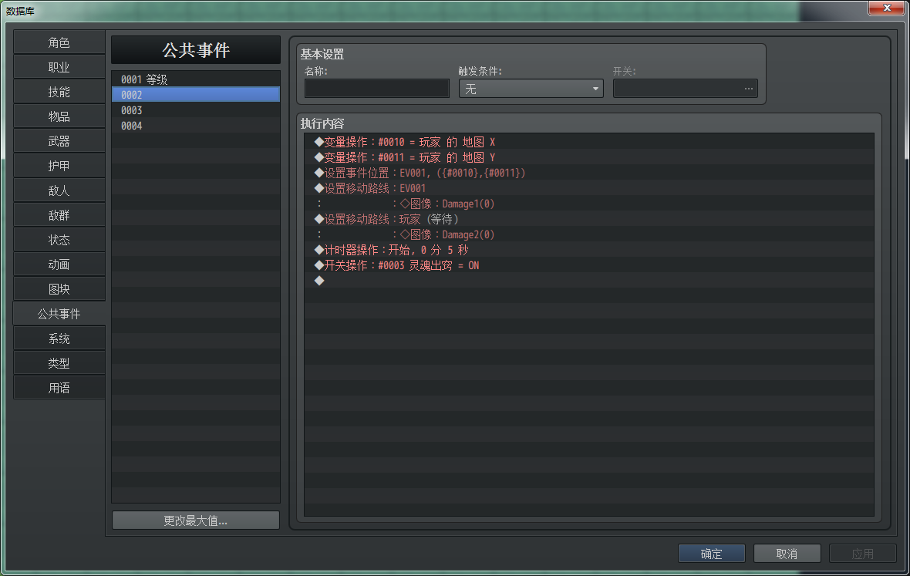This screenshot has width=910, height=576.
Task: Close the 数据库 window
Action: point(886,8)
